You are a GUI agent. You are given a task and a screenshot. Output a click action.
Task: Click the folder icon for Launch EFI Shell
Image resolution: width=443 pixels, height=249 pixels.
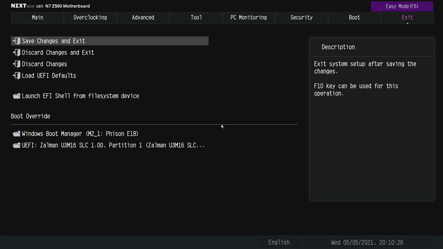pyautogui.click(x=17, y=96)
